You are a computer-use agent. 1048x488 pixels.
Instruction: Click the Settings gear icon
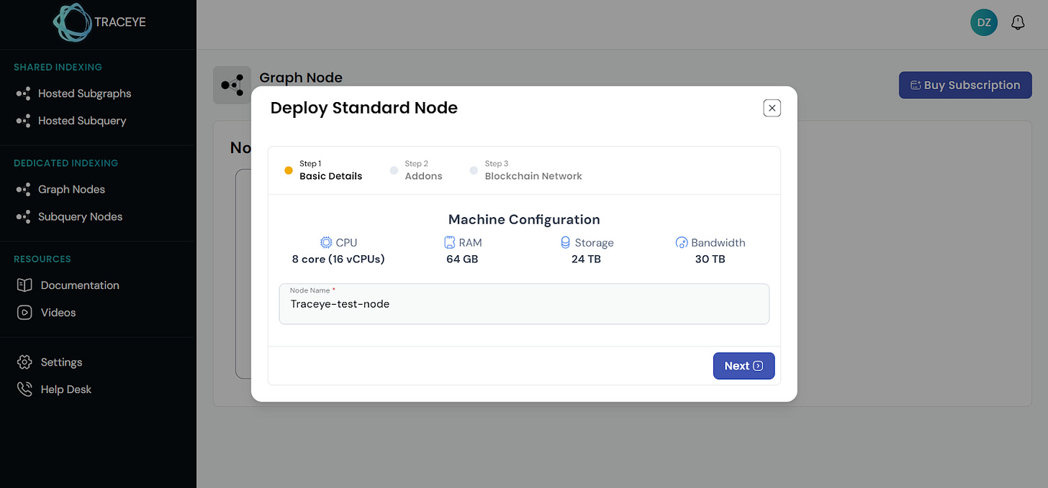pos(24,362)
